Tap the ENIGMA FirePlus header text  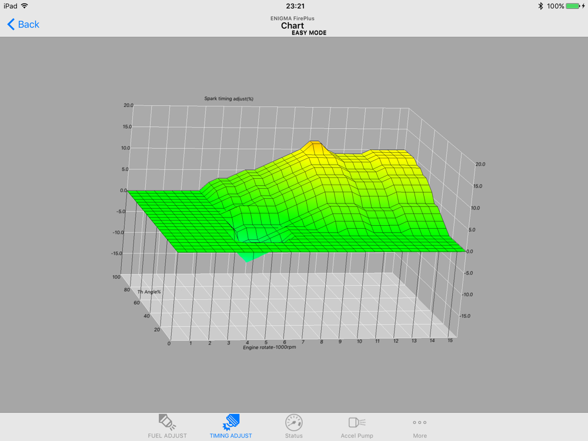[292, 18]
